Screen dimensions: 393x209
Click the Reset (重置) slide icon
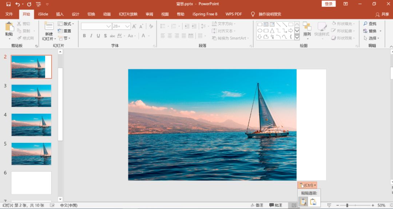coord(60,31)
